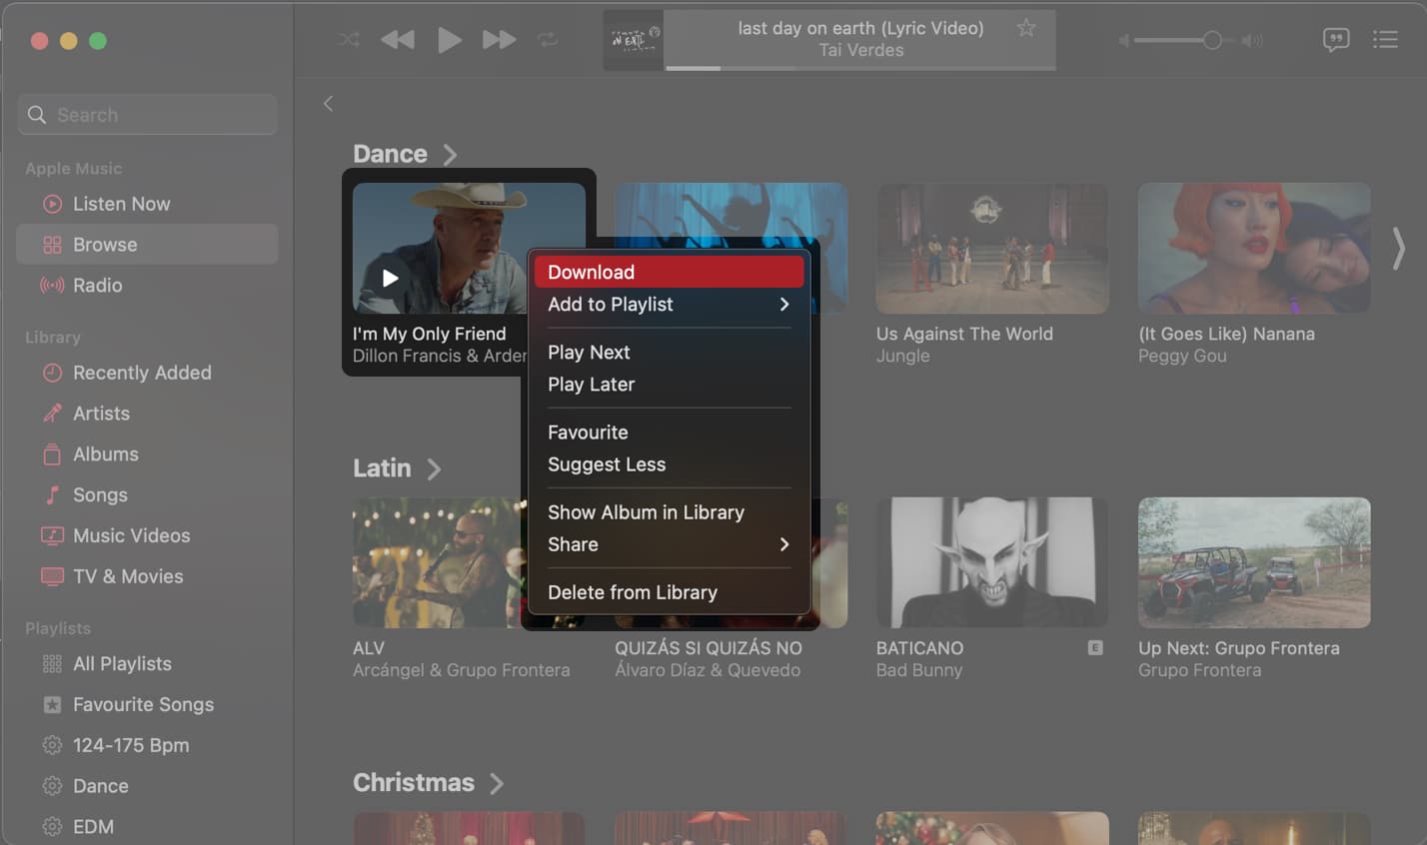Select Play Later in context menu

[x=669, y=385]
